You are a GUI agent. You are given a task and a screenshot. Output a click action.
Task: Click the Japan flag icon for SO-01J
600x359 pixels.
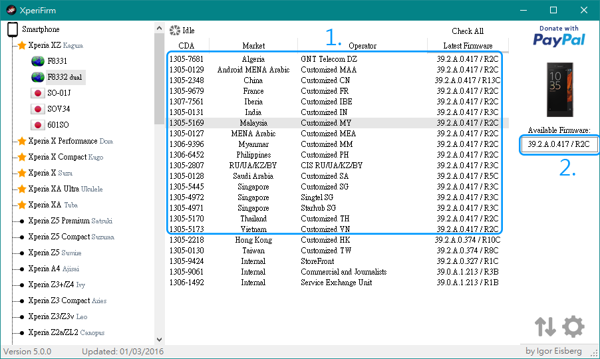coord(37,93)
